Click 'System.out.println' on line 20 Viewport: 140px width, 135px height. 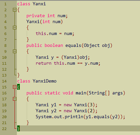(x=59, y=117)
